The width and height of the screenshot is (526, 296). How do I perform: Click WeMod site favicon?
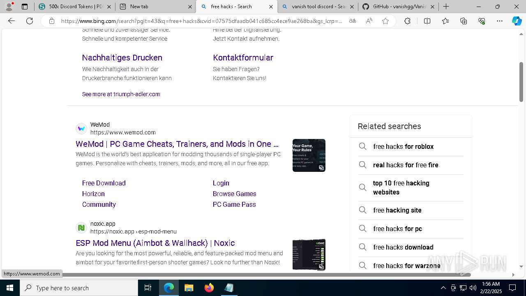[81, 129]
